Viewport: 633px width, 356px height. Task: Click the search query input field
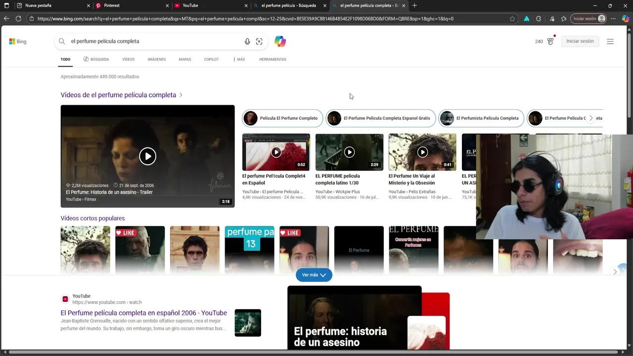[154, 42]
